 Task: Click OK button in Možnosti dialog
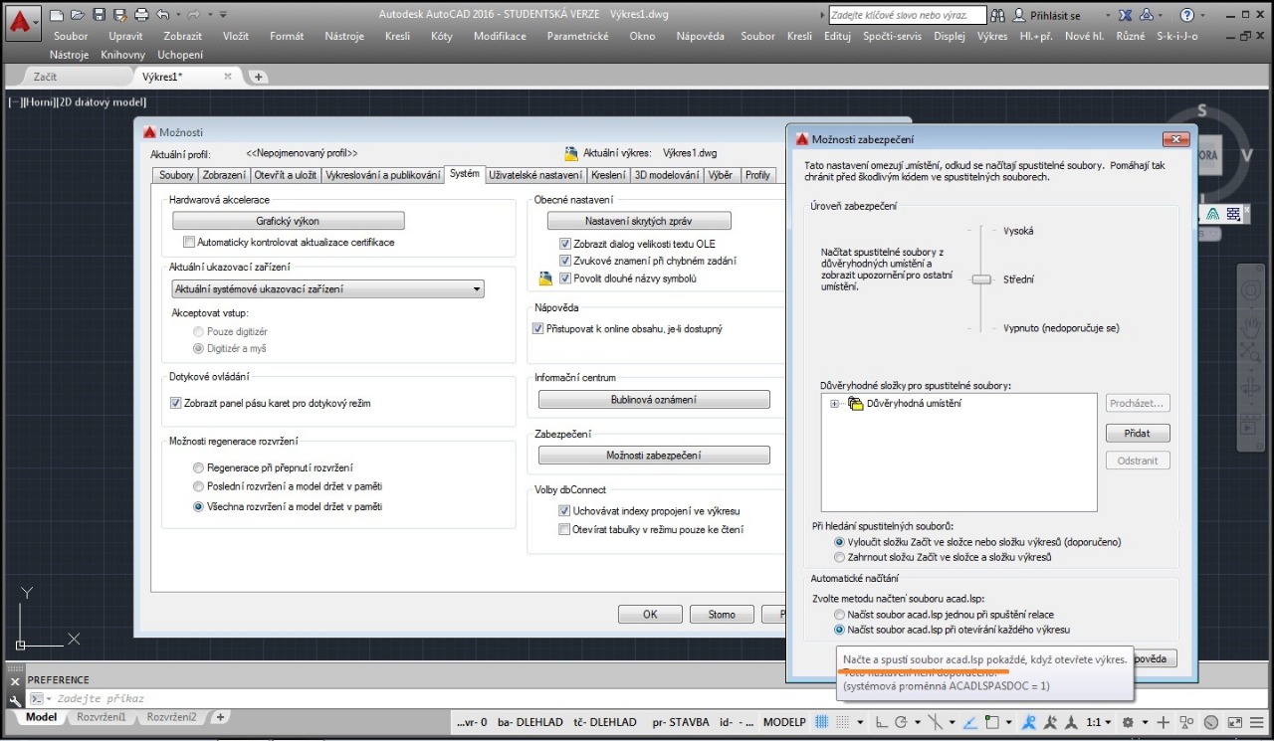(x=650, y=615)
